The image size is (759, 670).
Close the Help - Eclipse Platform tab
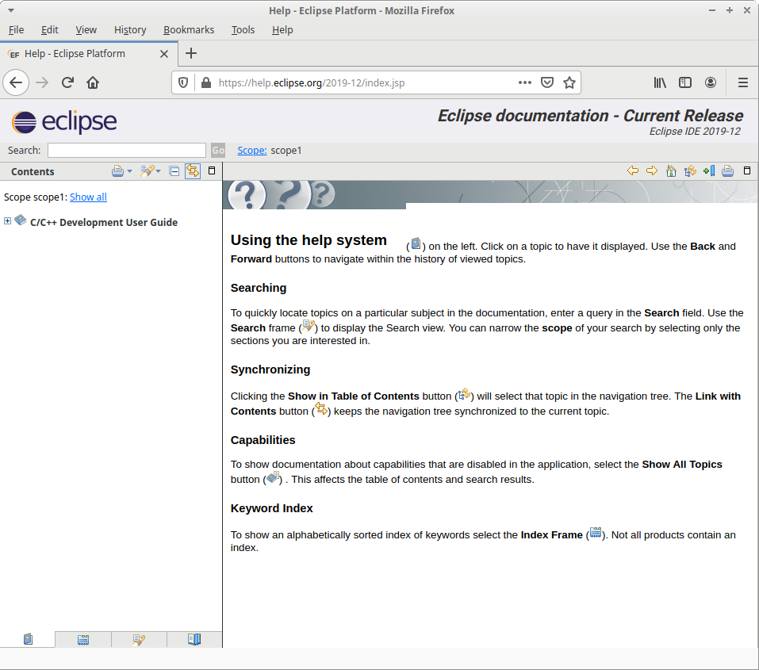[164, 54]
